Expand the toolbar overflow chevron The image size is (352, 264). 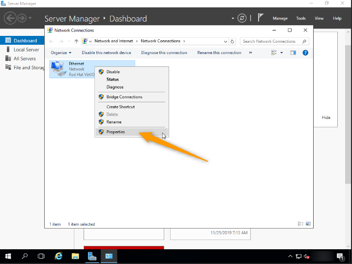(x=250, y=53)
